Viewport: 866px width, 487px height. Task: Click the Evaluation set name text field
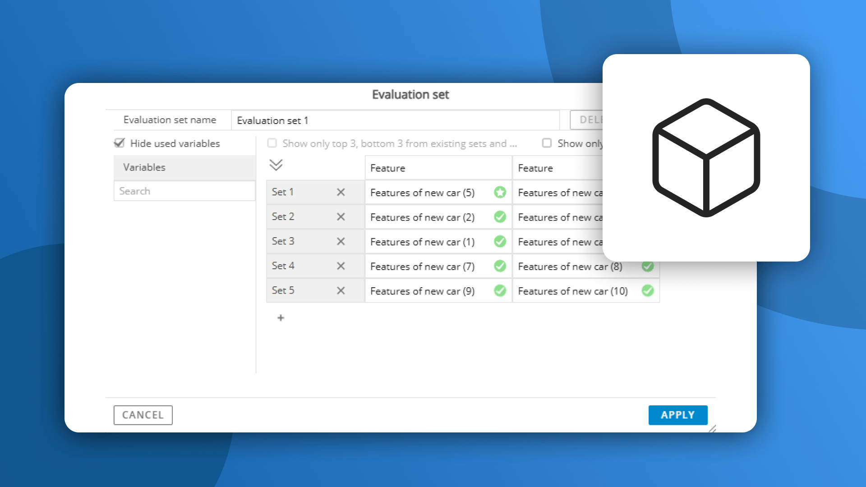[x=395, y=121]
